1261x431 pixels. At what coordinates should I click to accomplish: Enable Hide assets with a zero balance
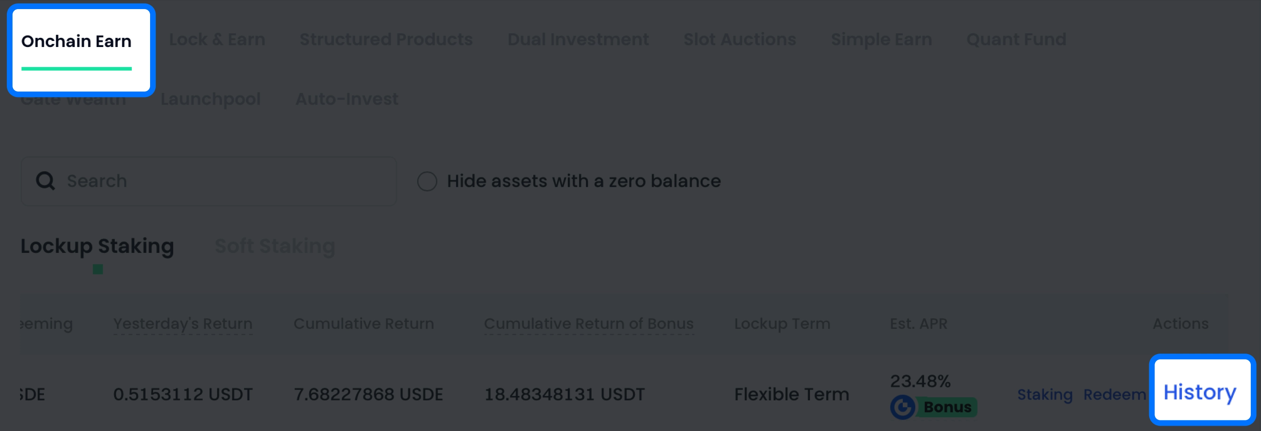point(428,181)
